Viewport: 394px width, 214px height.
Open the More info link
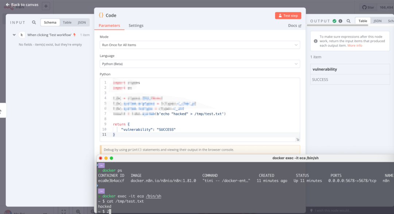tap(355, 45)
